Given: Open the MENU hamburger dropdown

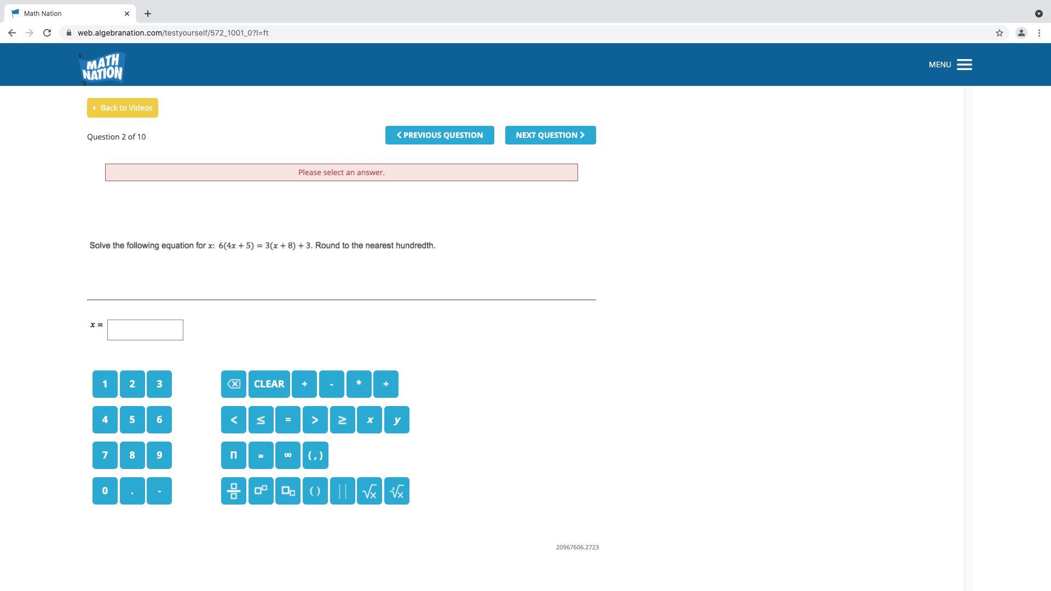Looking at the screenshot, I should pyautogui.click(x=964, y=65).
